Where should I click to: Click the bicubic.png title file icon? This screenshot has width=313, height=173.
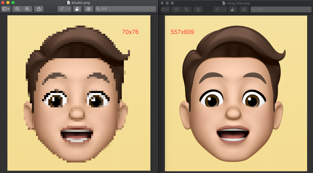coord(69,3)
